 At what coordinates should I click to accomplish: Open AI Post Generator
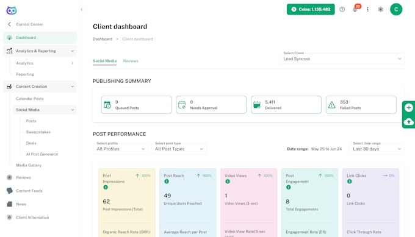click(42, 154)
